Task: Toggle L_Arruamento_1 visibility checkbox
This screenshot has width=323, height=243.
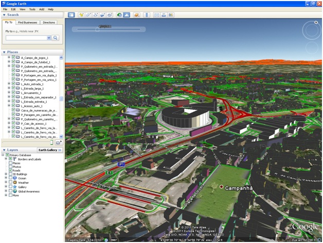Action: tap(13, 92)
